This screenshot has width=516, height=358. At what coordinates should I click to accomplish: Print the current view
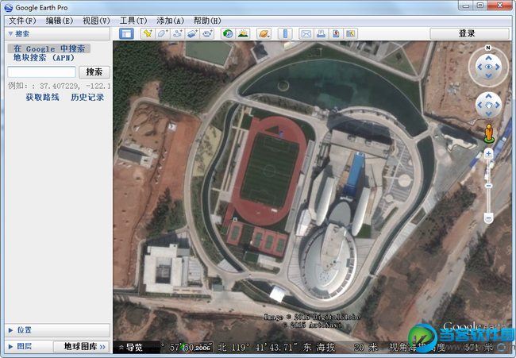[x=321, y=33]
